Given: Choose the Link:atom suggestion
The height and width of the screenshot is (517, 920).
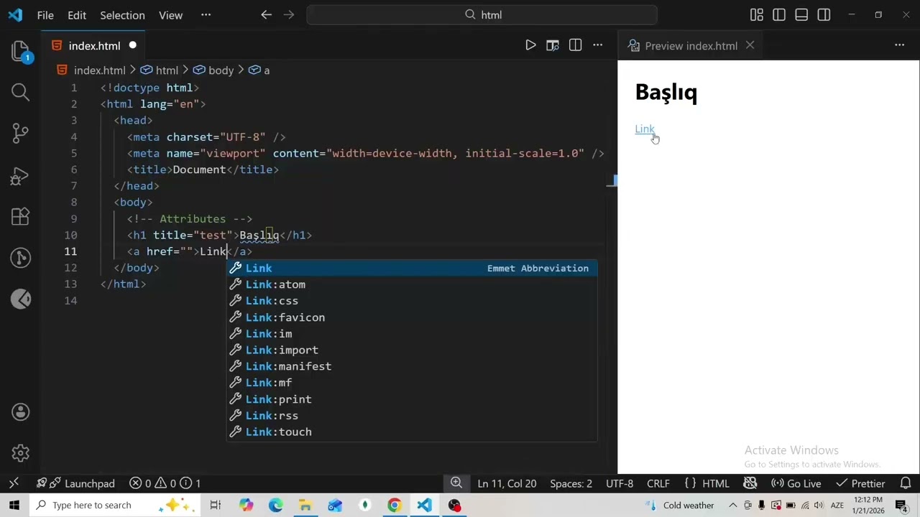Looking at the screenshot, I should (x=412, y=284).
